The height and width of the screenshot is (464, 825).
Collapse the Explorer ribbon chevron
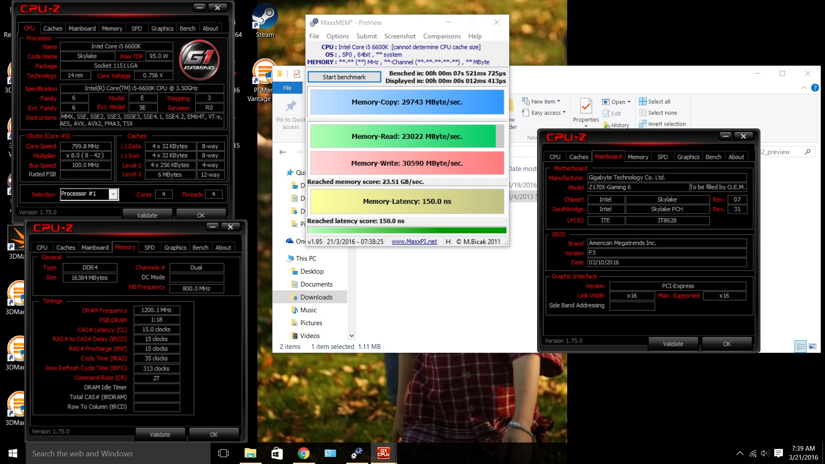[x=804, y=88]
